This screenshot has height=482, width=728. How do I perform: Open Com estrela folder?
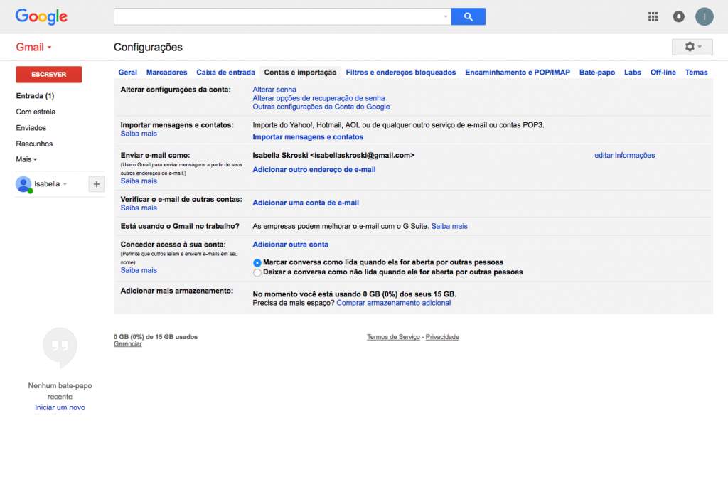tap(36, 112)
